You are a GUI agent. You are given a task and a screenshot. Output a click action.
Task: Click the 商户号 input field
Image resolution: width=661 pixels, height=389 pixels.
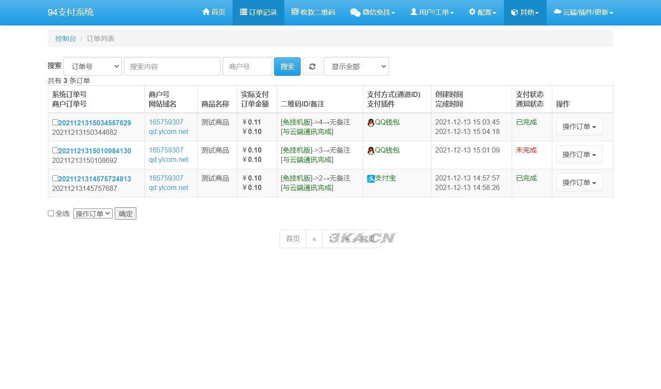pos(247,66)
